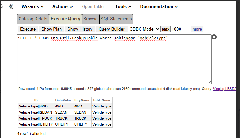
Task: Click inside the SQL query text area
Action: pos(114,60)
